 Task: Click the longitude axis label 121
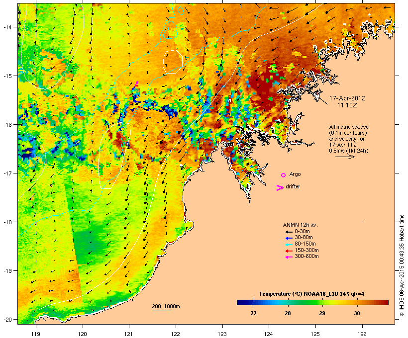129,334
